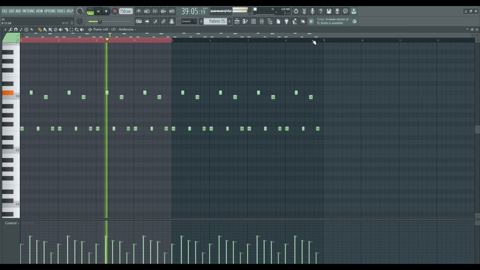The image size is (480, 270).
Task: Select the Paint brush tool
Action: [45, 29]
